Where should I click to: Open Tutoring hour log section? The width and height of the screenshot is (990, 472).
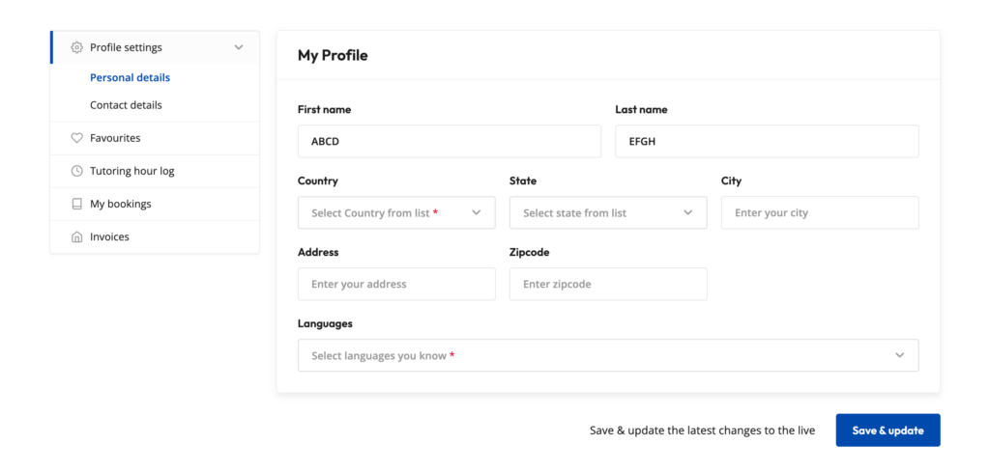pos(131,171)
